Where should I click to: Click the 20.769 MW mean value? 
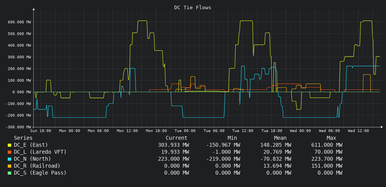(277, 152)
